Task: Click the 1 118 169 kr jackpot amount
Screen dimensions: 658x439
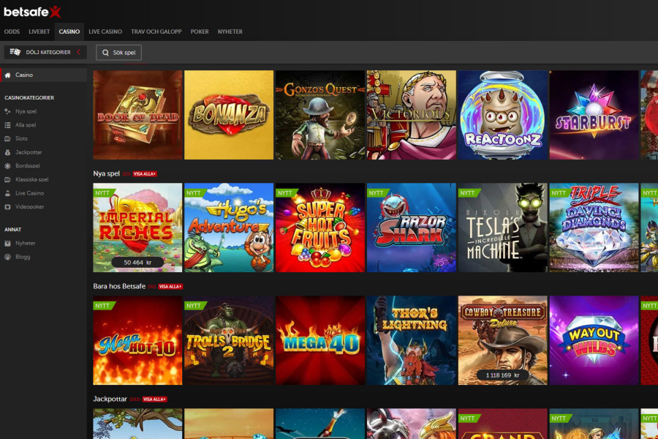Action: (503, 375)
